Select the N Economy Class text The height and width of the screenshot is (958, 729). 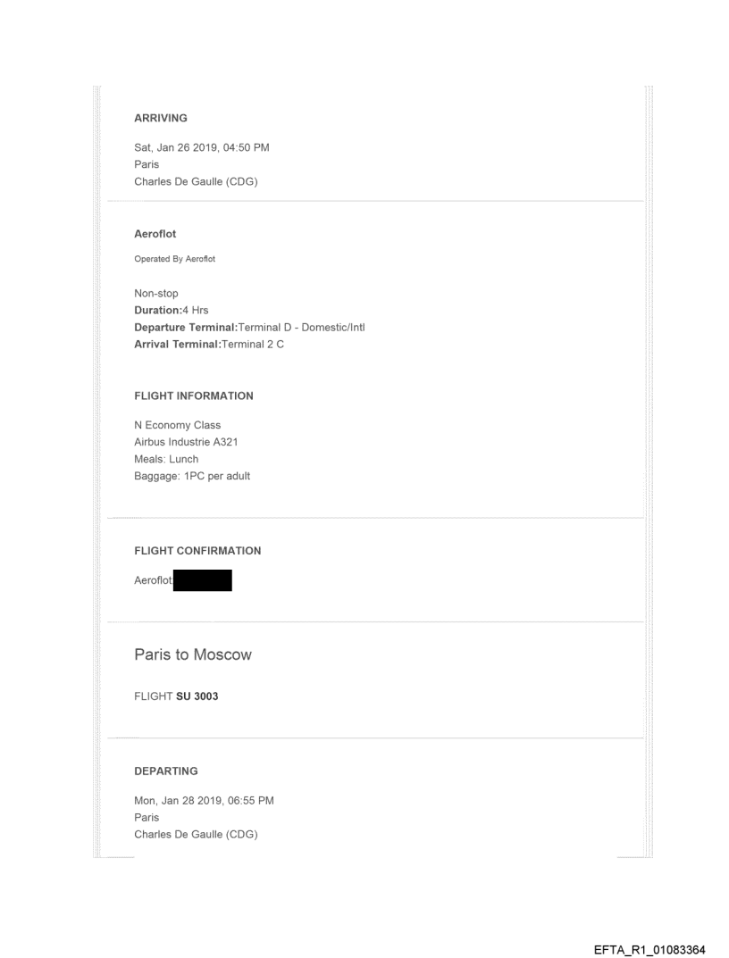[177, 425]
